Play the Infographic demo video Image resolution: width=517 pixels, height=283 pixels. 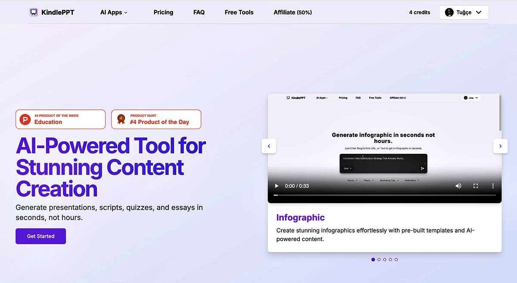pyautogui.click(x=277, y=186)
